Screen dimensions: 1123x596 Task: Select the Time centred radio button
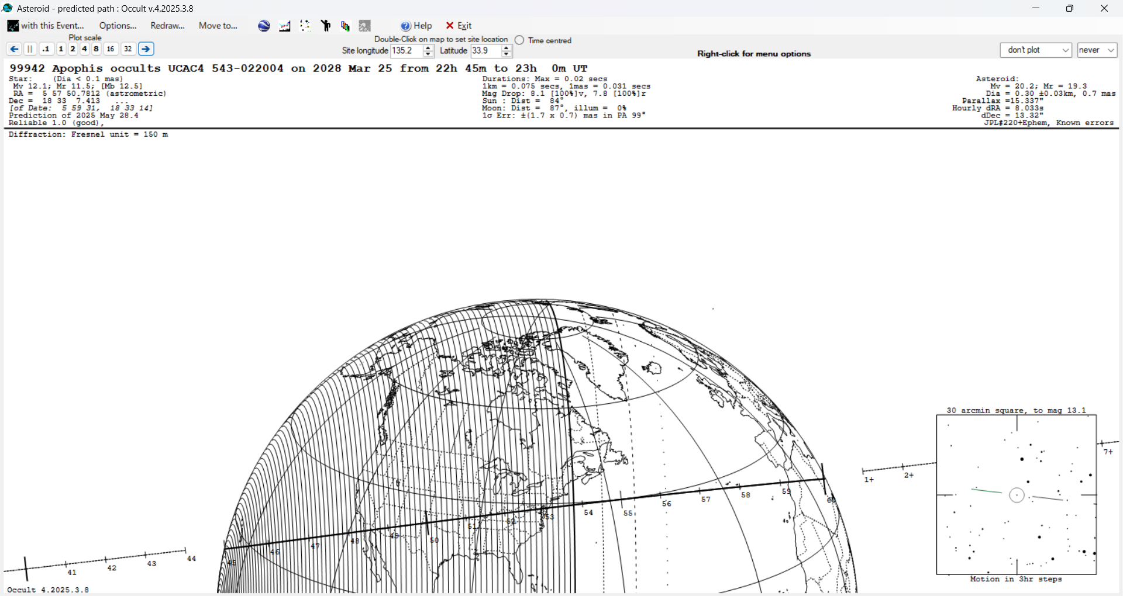tap(519, 40)
